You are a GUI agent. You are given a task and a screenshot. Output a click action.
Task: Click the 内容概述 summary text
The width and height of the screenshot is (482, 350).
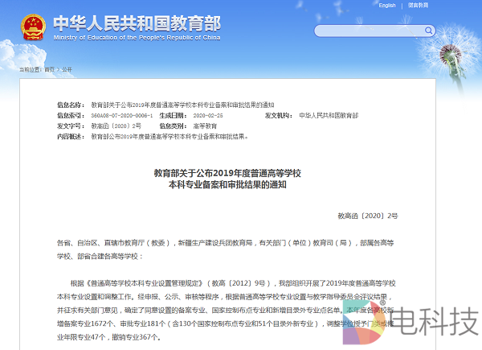pyautogui.click(x=170, y=136)
